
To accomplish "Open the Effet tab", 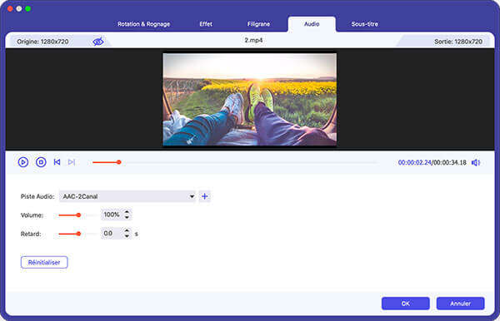I will point(206,24).
